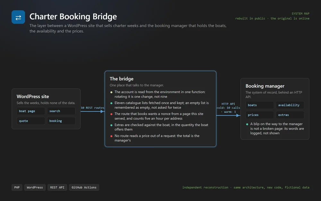Click the arrowhead entering The bridge card
The width and height of the screenshot is (321, 201).
pos(102,111)
